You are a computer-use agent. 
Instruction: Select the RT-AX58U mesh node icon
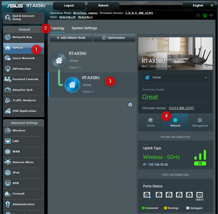[72, 85]
